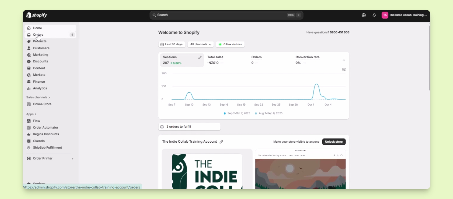The width and height of the screenshot is (453, 199).
Task: Click the "Aug 7–Sep 6, 2025" chart legend
Action: (269, 114)
